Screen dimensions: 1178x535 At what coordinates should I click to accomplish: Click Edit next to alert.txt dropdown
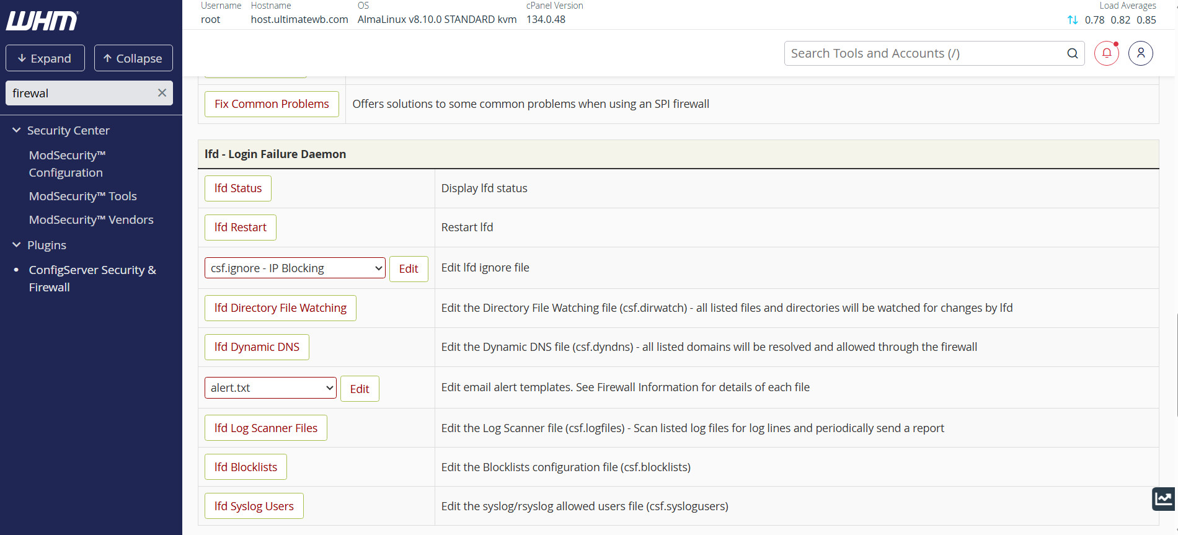(x=360, y=389)
